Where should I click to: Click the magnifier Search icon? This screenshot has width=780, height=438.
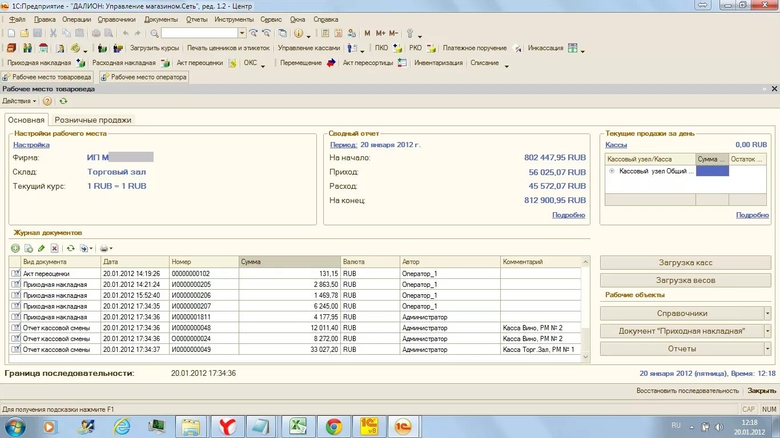tap(154, 33)
